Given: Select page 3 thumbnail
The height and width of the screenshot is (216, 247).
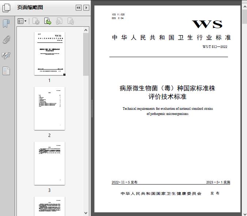Looking at the screenshot, I should click(x=49, y=163).
